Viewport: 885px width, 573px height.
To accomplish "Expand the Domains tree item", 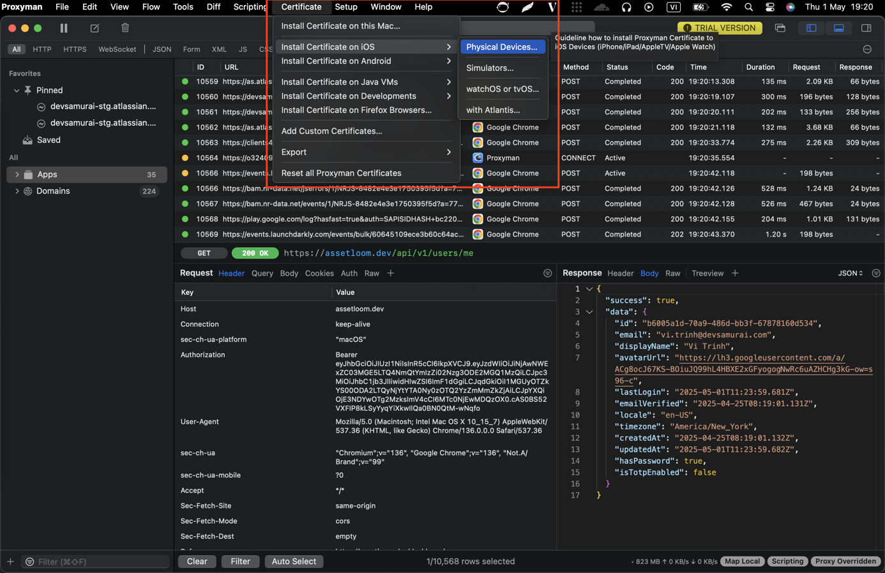I will [17, 191].
